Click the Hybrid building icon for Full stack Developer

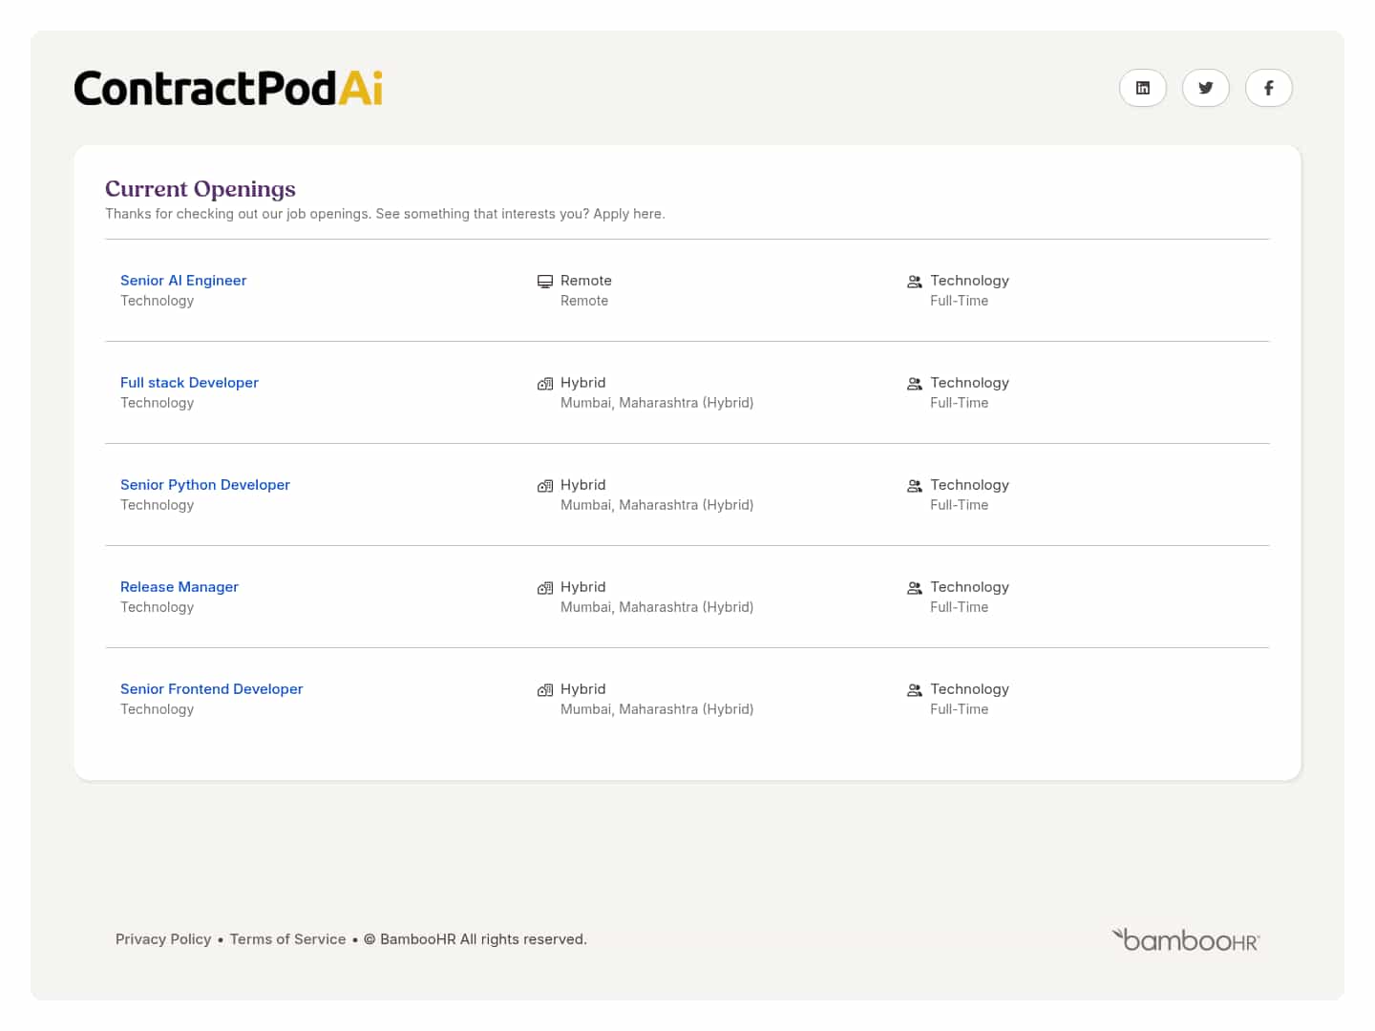[x=545, y=384]
